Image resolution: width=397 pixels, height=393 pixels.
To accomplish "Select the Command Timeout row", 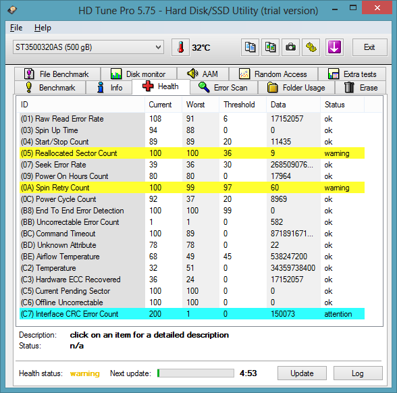I will (192, 234).
